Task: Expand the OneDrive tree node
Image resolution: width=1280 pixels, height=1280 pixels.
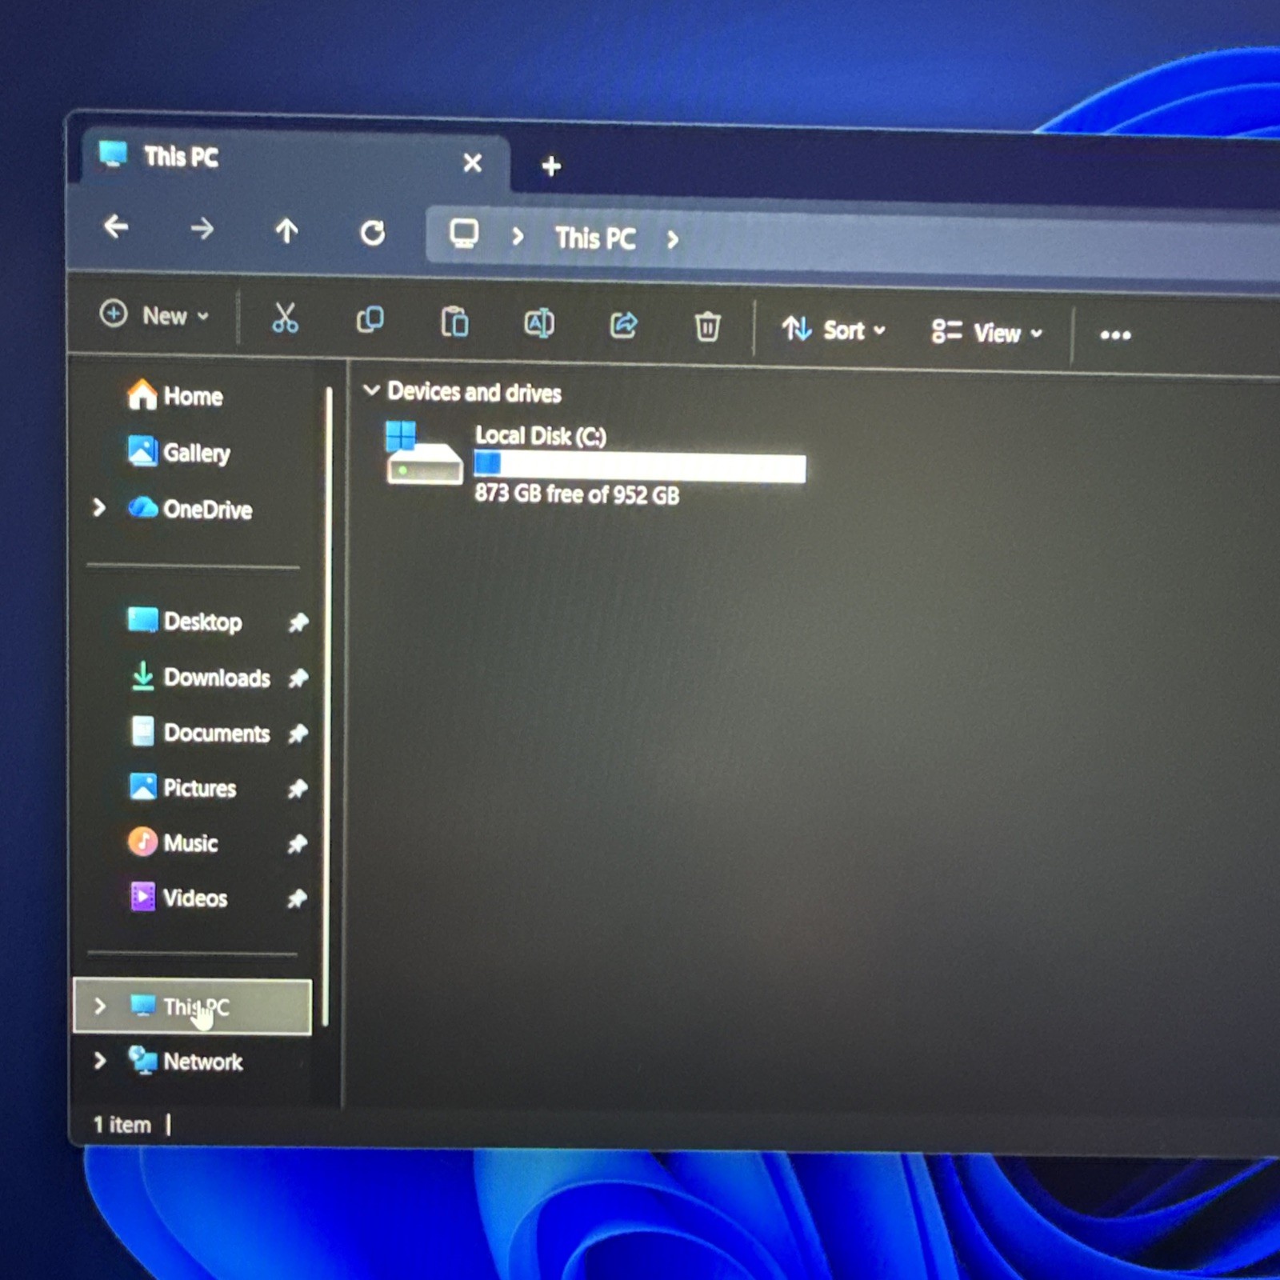Action: click(x=99, y=507)
